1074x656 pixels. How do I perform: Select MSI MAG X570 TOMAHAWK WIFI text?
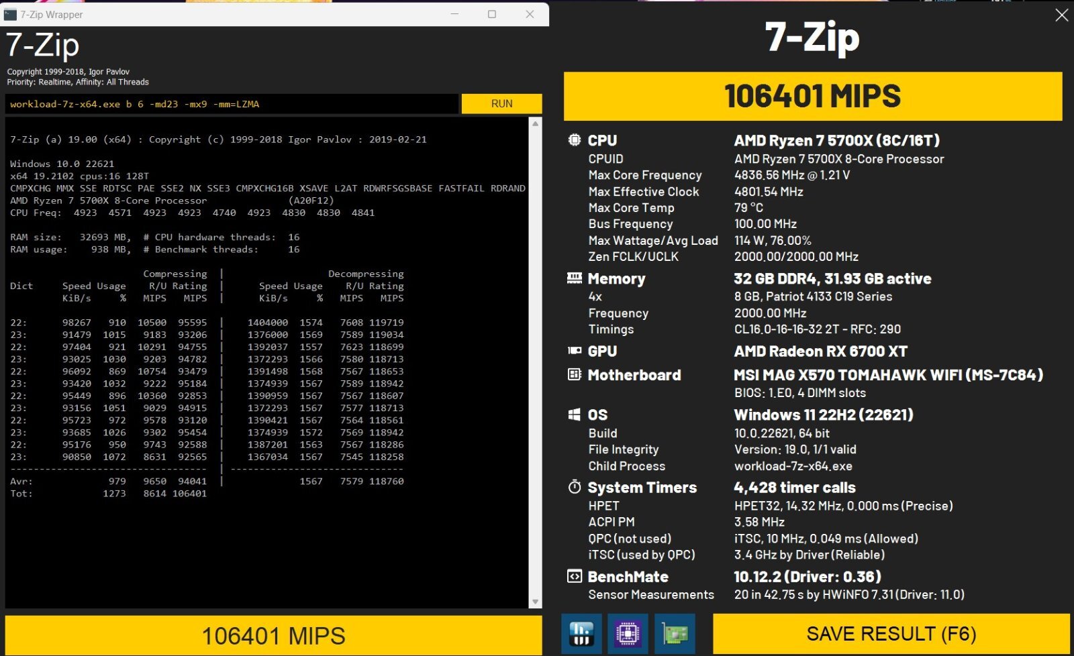[x=847, y=375]
